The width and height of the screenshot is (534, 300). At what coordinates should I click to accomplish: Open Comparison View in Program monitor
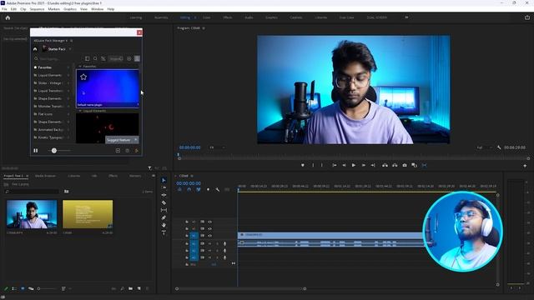point(415,165)
